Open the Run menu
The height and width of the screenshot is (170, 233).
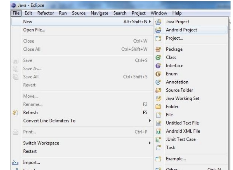[63, 13]
